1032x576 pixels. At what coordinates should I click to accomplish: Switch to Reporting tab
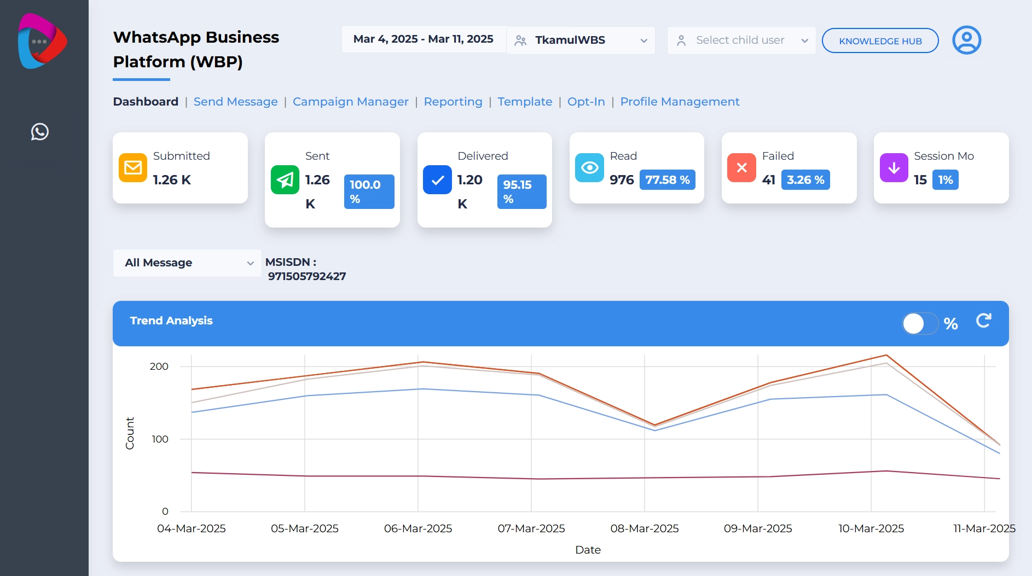coord(453,102)
